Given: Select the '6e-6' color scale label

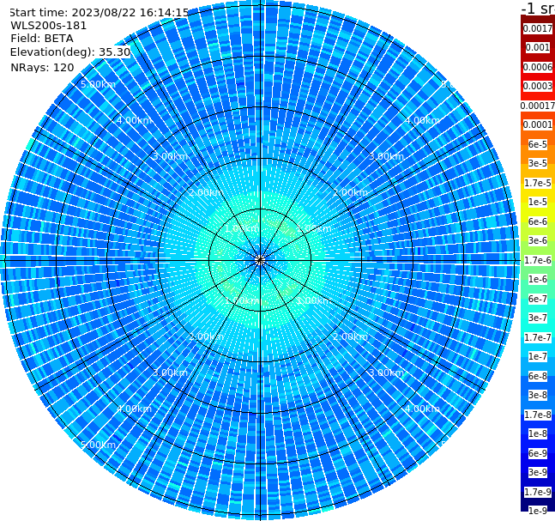Looking at the screenshot, I should [538, 221].
